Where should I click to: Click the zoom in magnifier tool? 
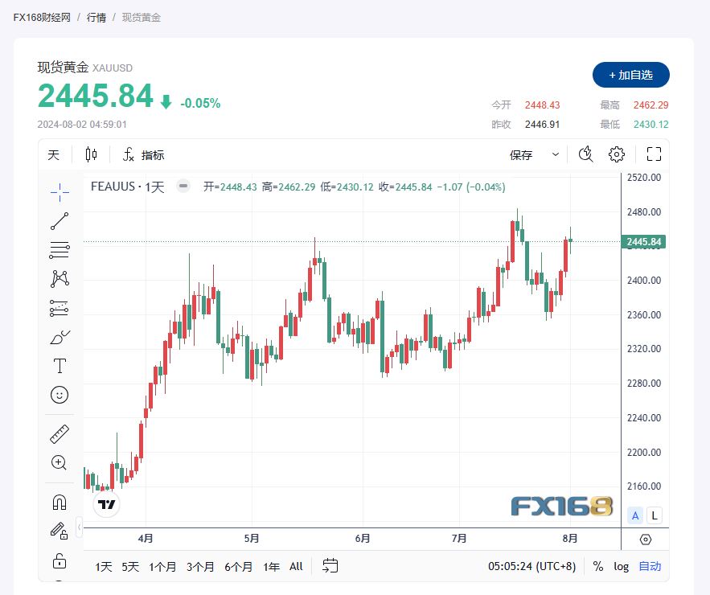coord(60,463)
